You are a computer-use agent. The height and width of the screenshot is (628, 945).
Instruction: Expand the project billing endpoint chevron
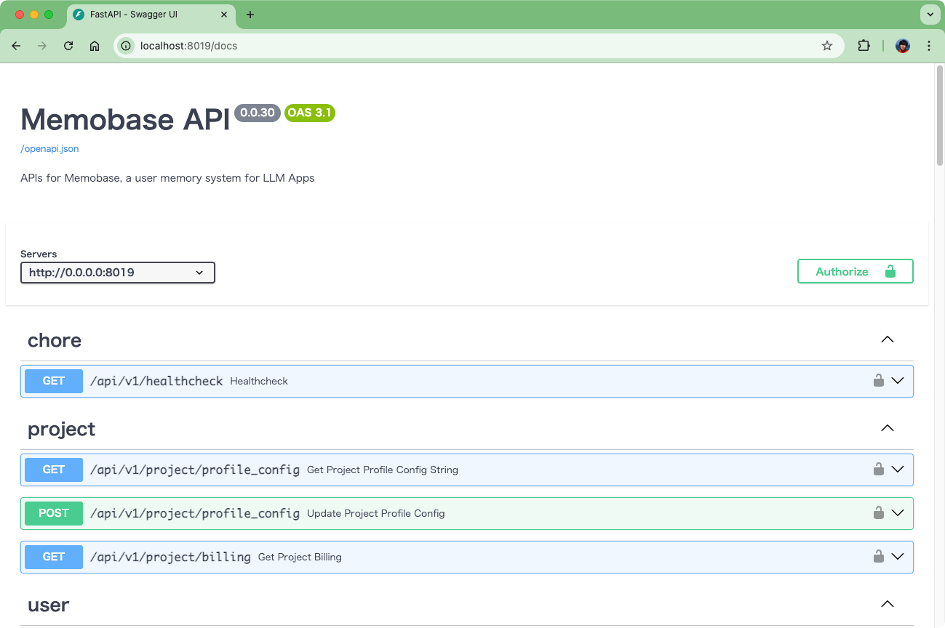(898, 557)
